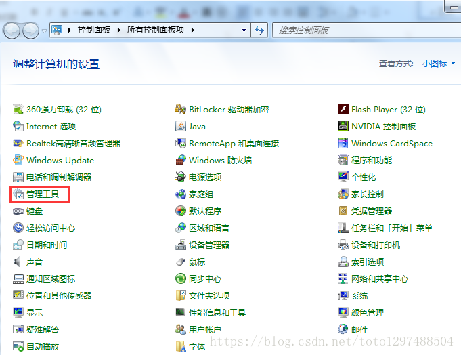Click the 日期和时间 clock icon
The height and width of the screenshot is (355, 461).
point(18,245)
